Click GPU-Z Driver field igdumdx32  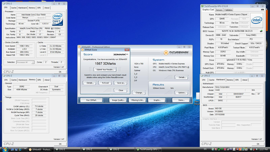(239, 60)
